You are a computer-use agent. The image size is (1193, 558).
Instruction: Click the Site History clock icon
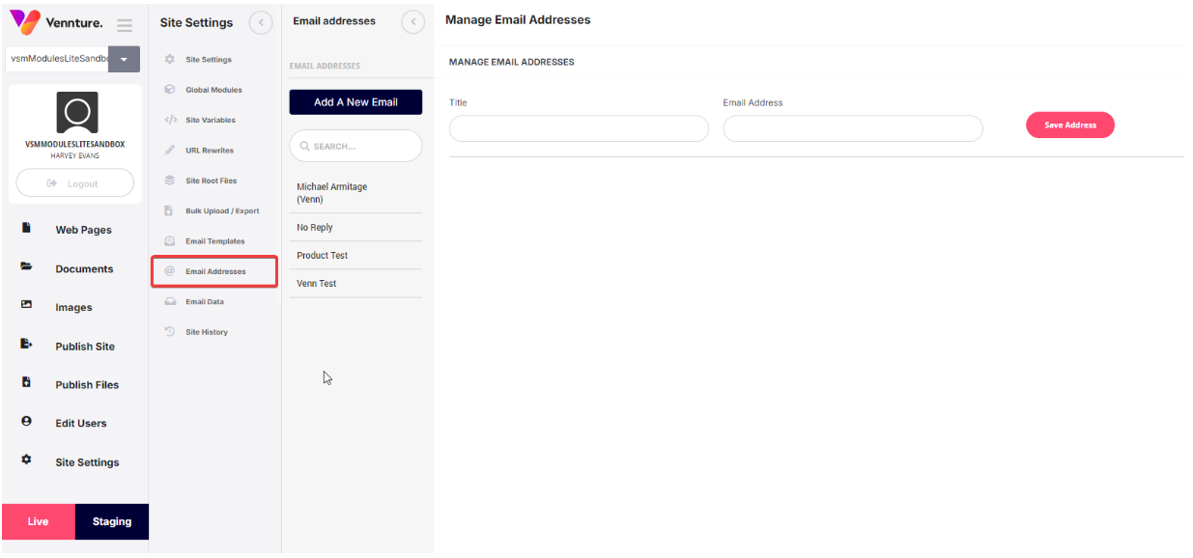pyautogui.click(x=170, y=332)
